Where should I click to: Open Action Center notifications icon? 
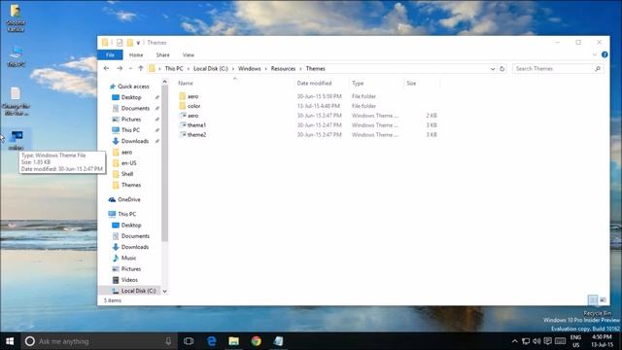click(548, 341)
